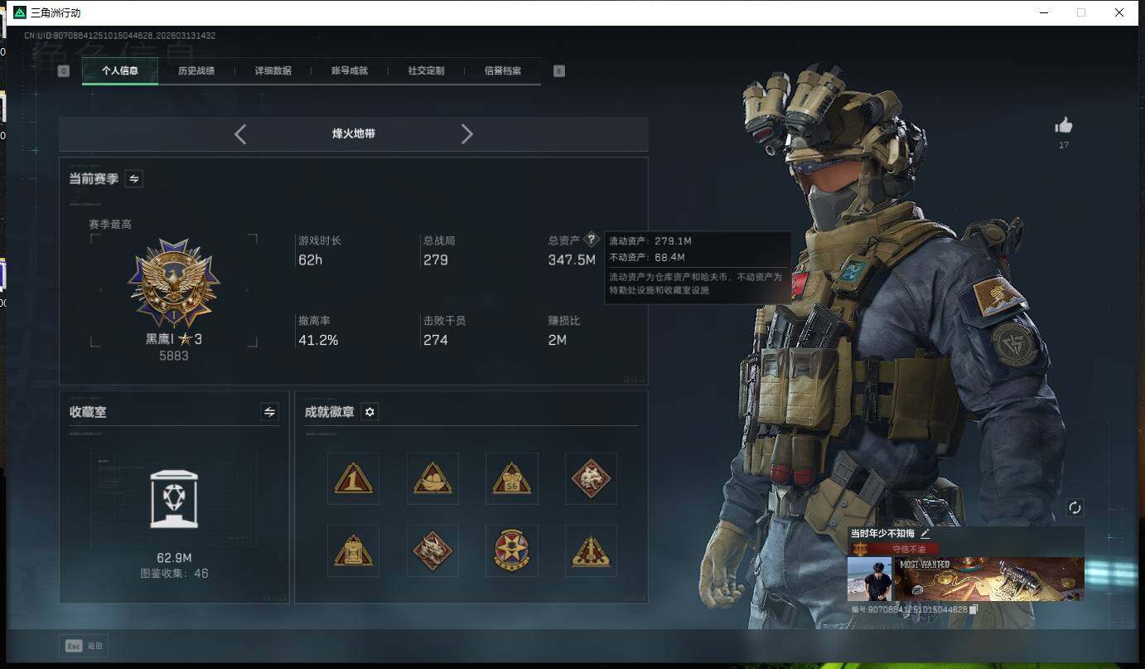This screenshot has height=669, width=1145.
Task: Open the 社交定制 tab
Action: [x=427, y=71]
